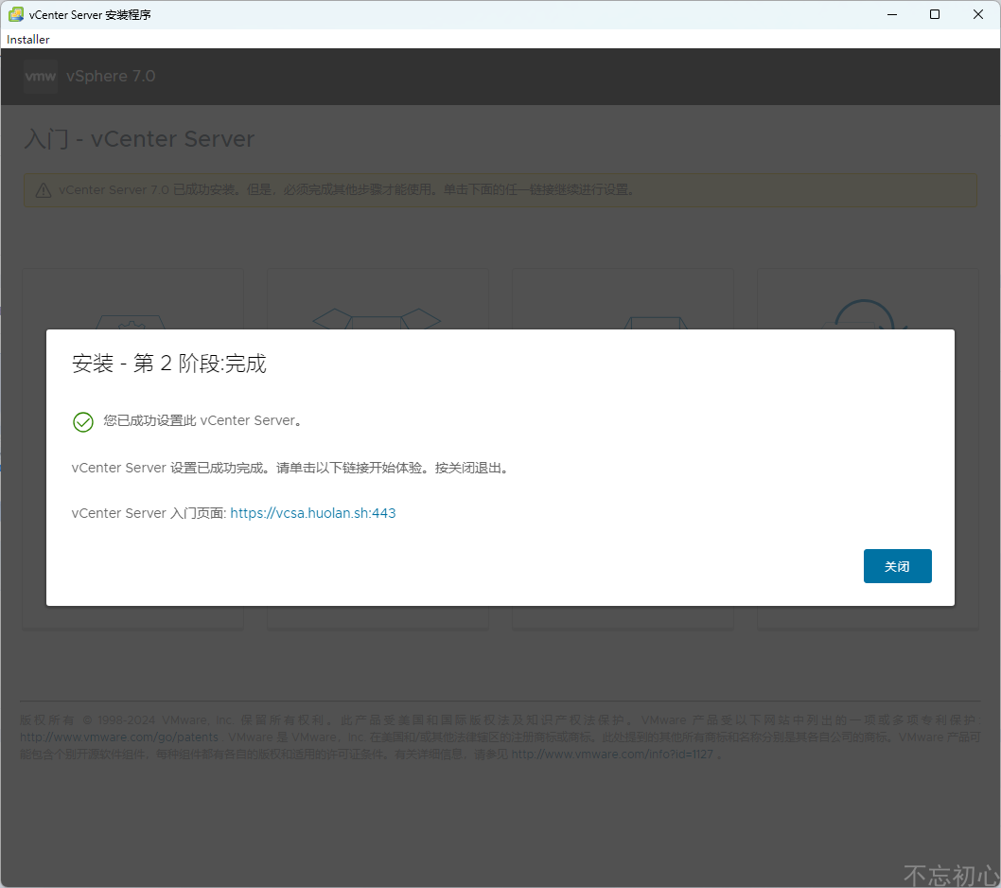Click the vCenter Server installer title bar icon
1001x888 pixels.
(x=16, y=14)
